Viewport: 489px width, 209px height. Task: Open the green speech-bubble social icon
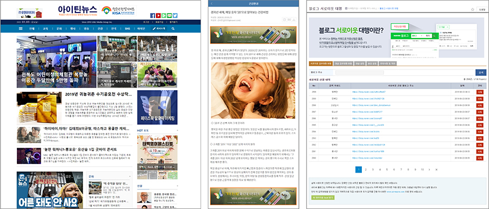[170, 16]
